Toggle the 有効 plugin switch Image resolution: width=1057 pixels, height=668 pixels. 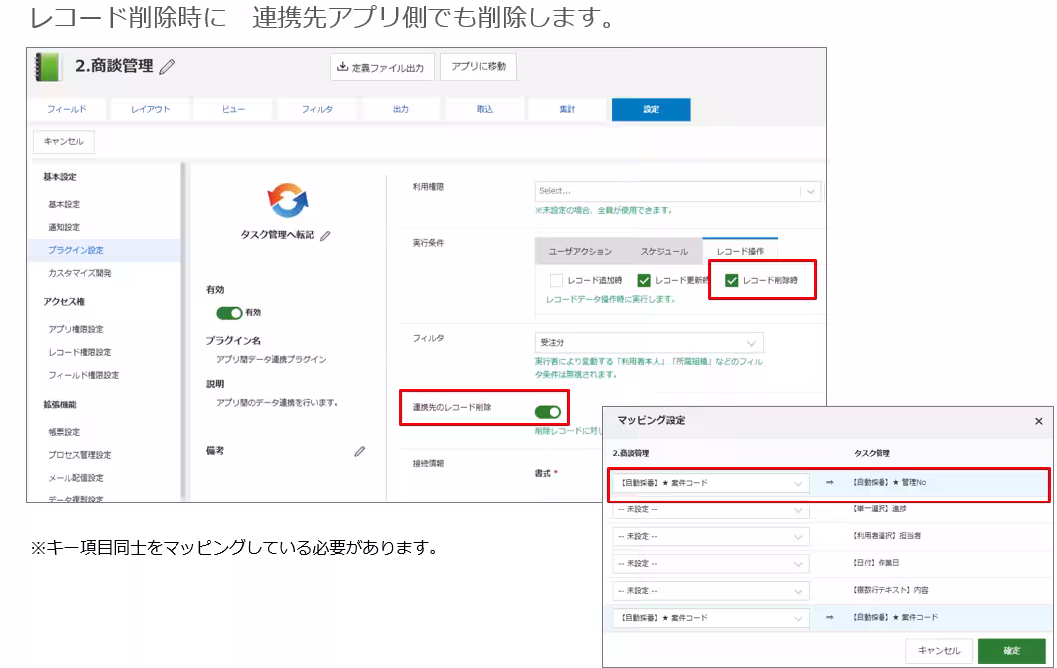[x=229, y=313]
